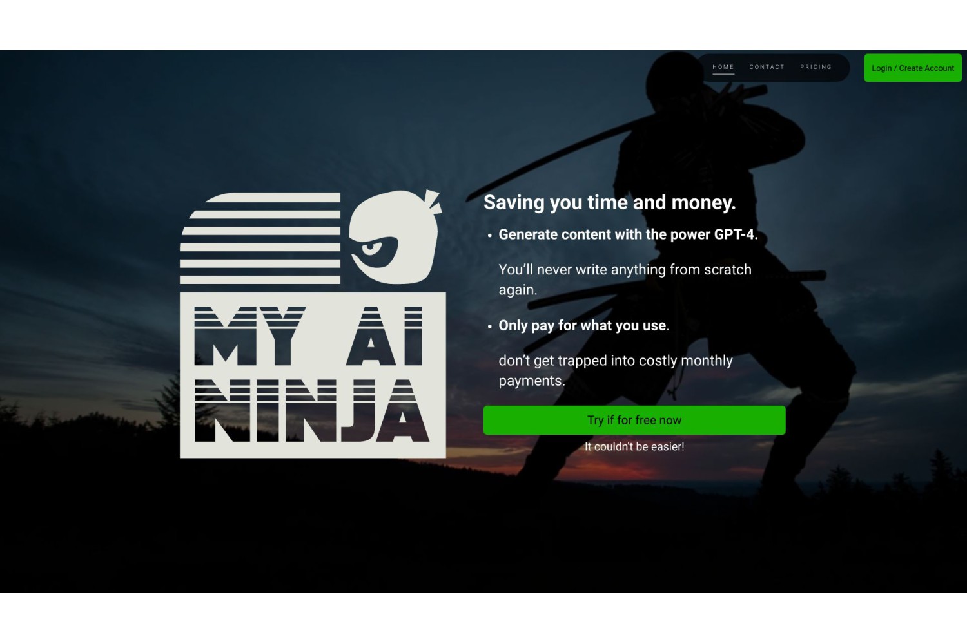Click the green Try if for free now button
Screen dimensions: 967x644
coord(634,420)
